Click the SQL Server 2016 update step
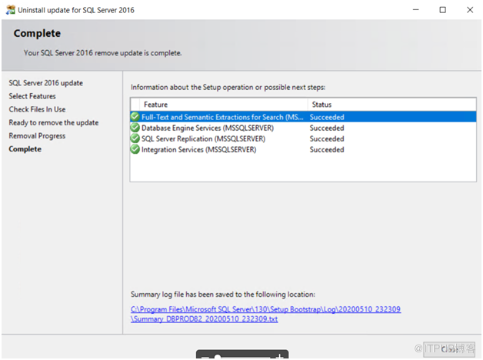Screen dimensions: 483x360 [x=45, y=83]
